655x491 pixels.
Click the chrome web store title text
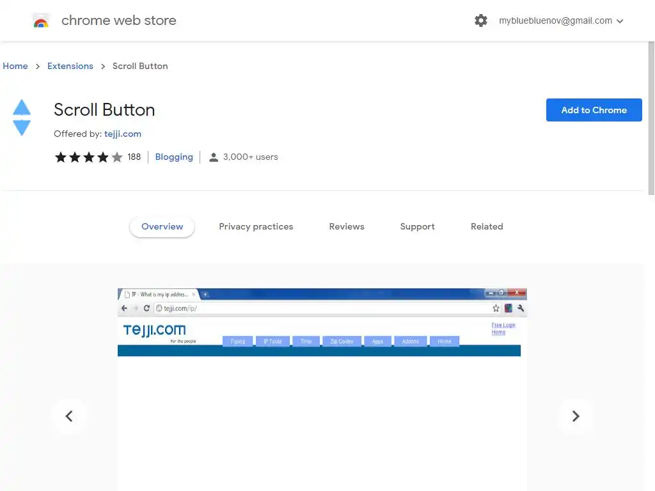[x=118, y=20]
